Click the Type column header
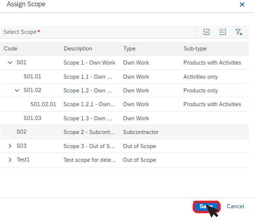 pos(130,49)
